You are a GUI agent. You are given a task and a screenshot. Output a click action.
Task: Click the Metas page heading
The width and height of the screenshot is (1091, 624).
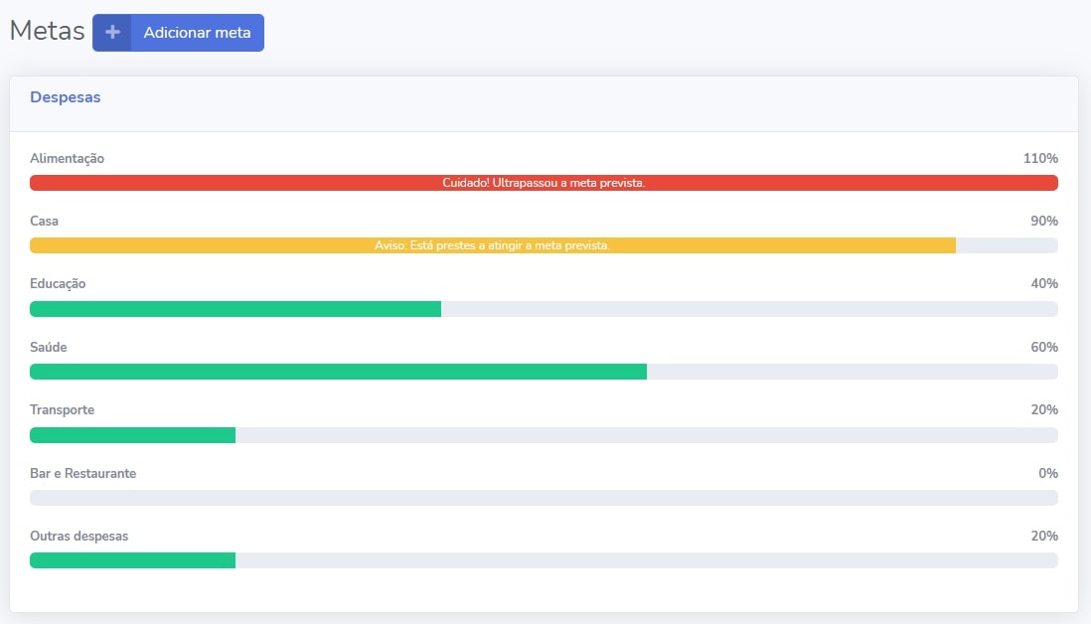(x=47, y=31)
